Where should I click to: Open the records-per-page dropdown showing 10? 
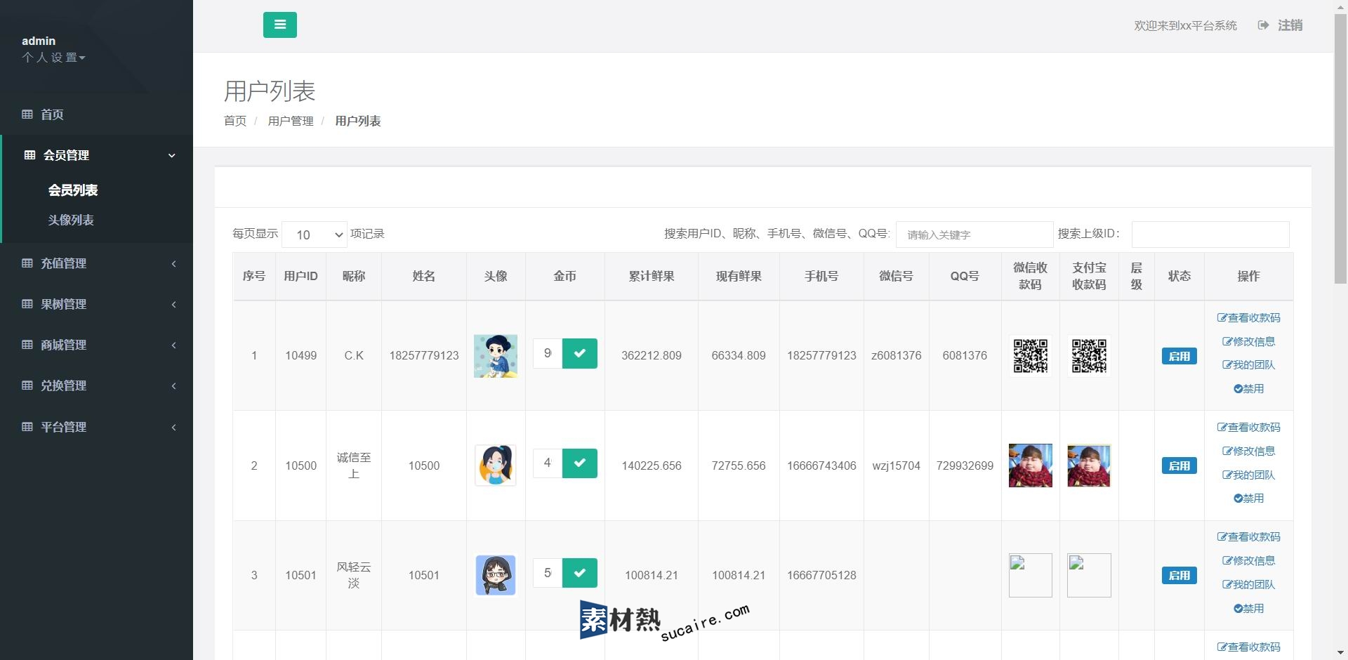[x=315, y=235]
